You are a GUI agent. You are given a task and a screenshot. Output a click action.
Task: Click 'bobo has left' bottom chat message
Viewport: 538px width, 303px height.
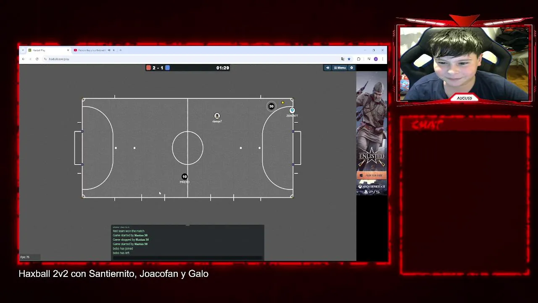click(121, 253)
